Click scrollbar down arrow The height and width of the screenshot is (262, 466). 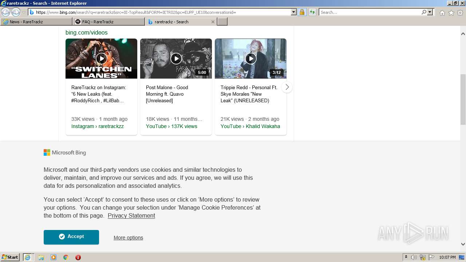(x=463, y=244)
